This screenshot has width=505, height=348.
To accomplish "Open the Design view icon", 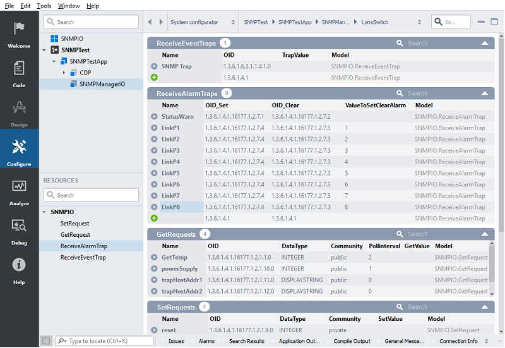I will (x=19, y=108).
